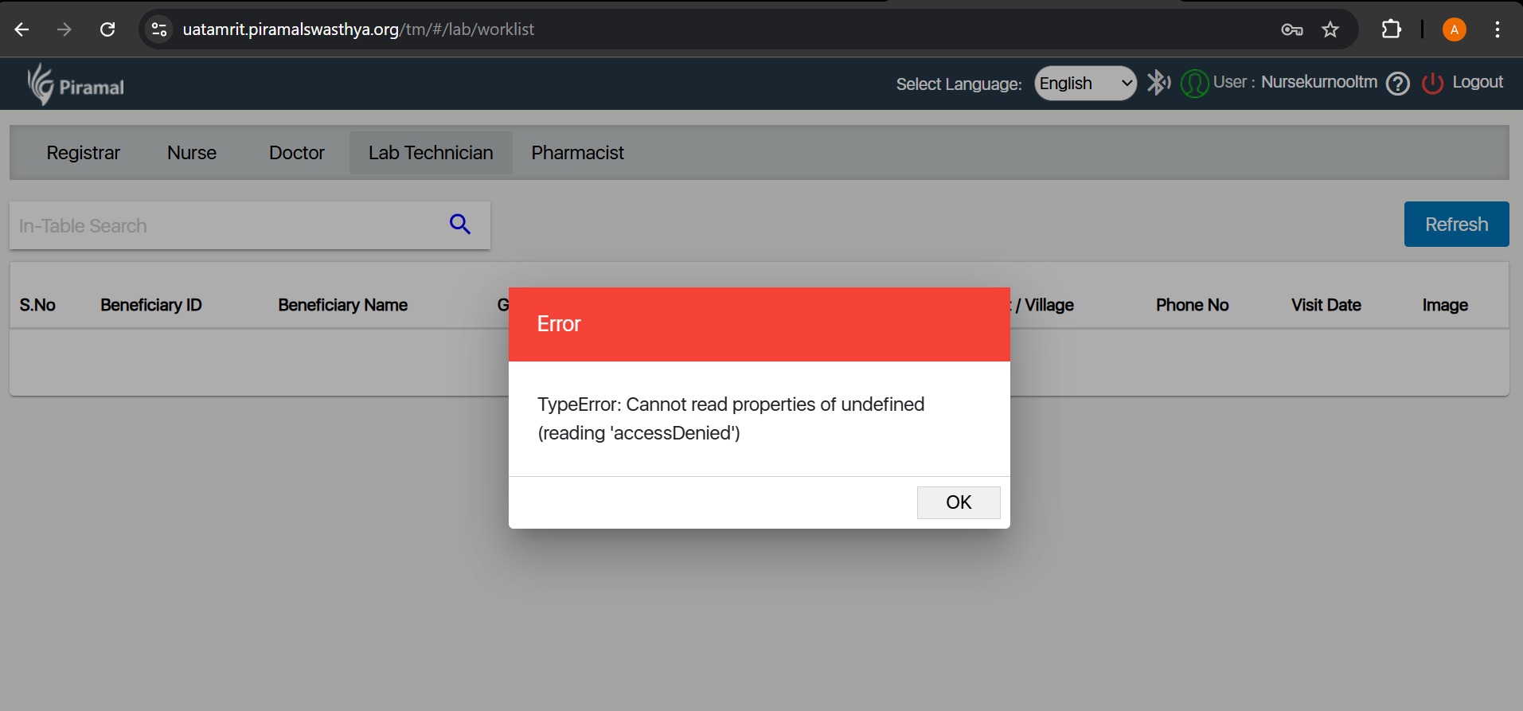Open the help question mark icon
Image resolution: width=1523 pixels, height=711 pixels.
tap(1397, 84)
